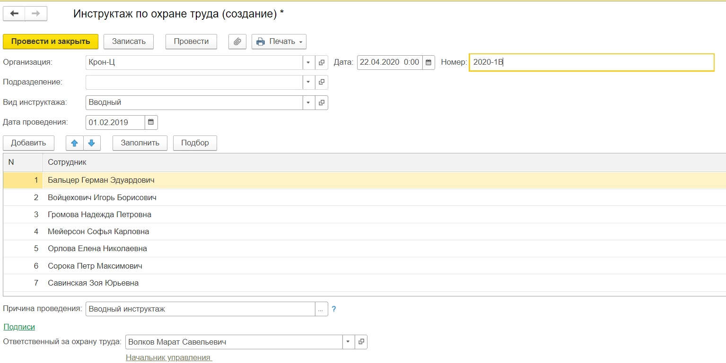Click the Заполнить button

140,143
